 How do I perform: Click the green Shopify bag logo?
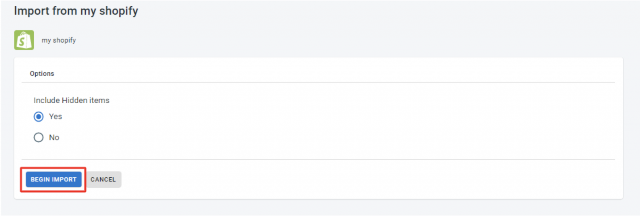pyautogui.click(x=24, y=40)
